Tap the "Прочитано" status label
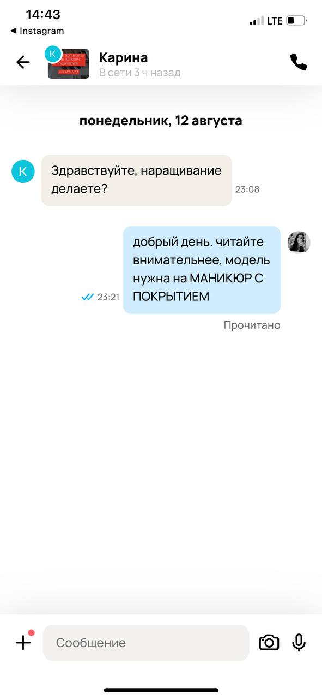The height and width of the screenshot is (699, 322). [252, 325]
